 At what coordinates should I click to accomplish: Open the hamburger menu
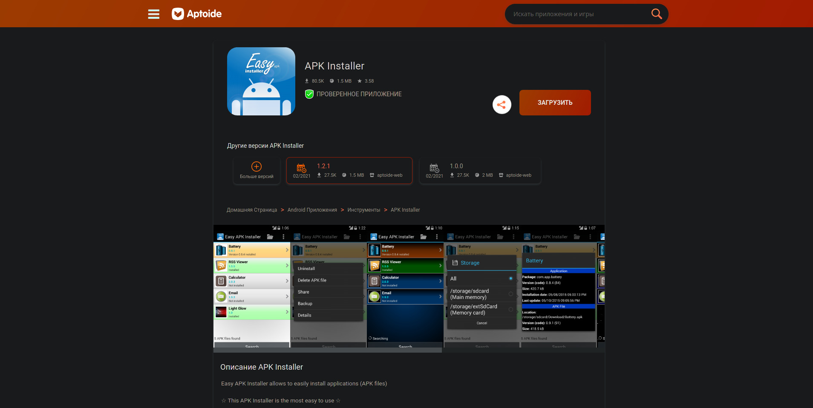click(154, 14)
